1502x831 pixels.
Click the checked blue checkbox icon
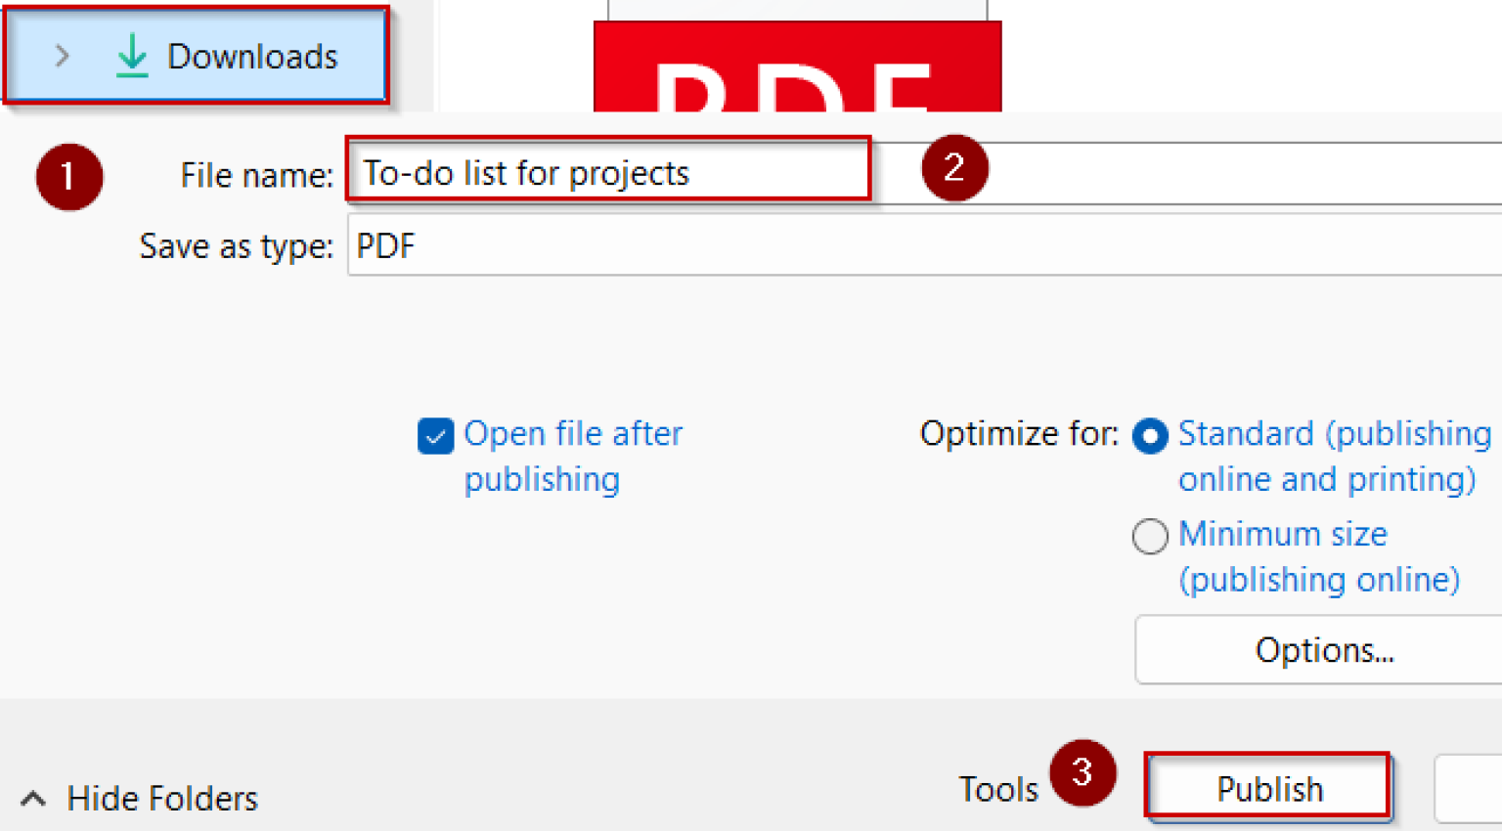pos(435,436)
